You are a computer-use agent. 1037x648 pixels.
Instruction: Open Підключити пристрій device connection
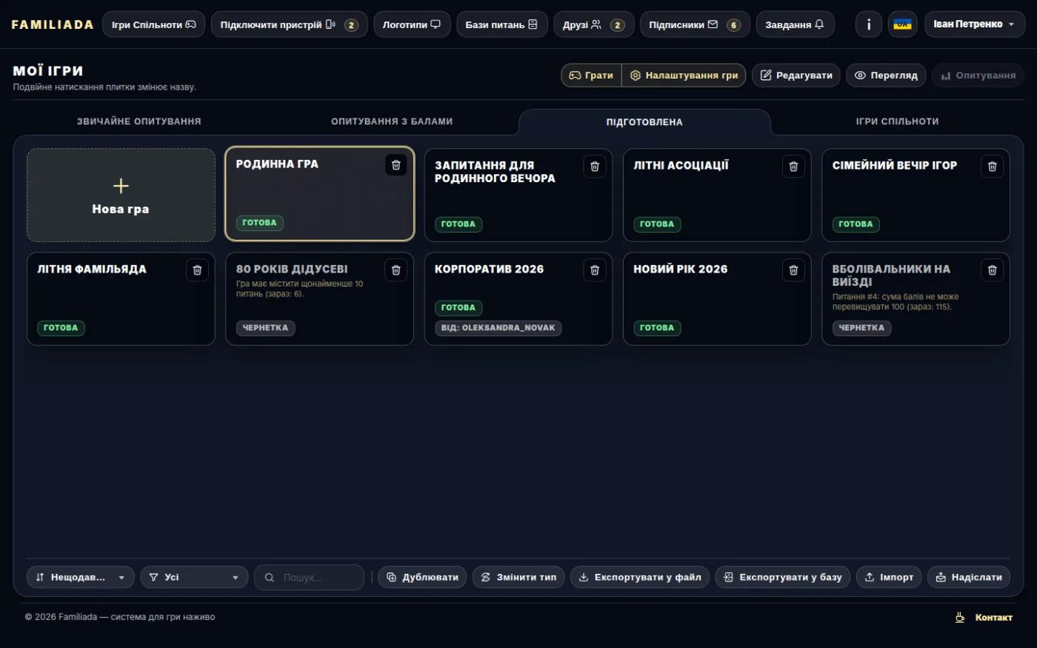289,24
